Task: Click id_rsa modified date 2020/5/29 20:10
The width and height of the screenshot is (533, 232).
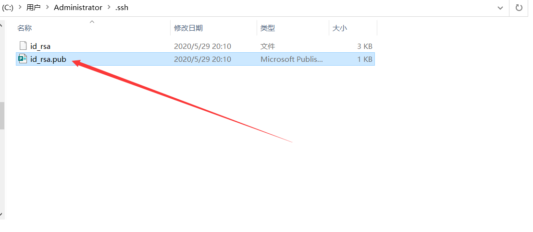Action: pyautogui.click(x=203, y=46)
